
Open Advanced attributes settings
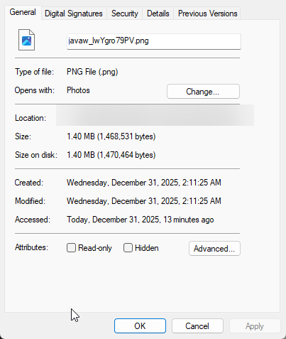pyautogui.click(x=214, y=249)
